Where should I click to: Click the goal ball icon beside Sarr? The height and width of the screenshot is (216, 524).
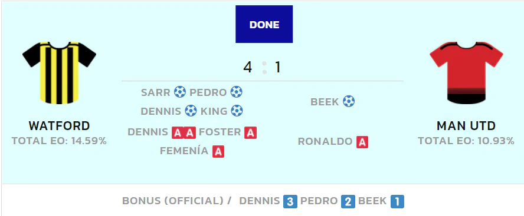(180, 92)
